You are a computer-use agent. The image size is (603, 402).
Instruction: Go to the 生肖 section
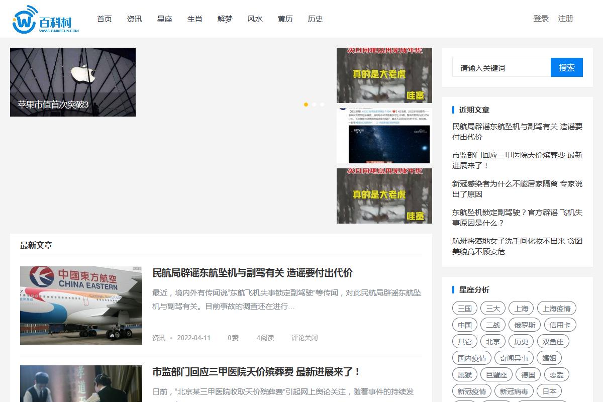click(195, 19)
